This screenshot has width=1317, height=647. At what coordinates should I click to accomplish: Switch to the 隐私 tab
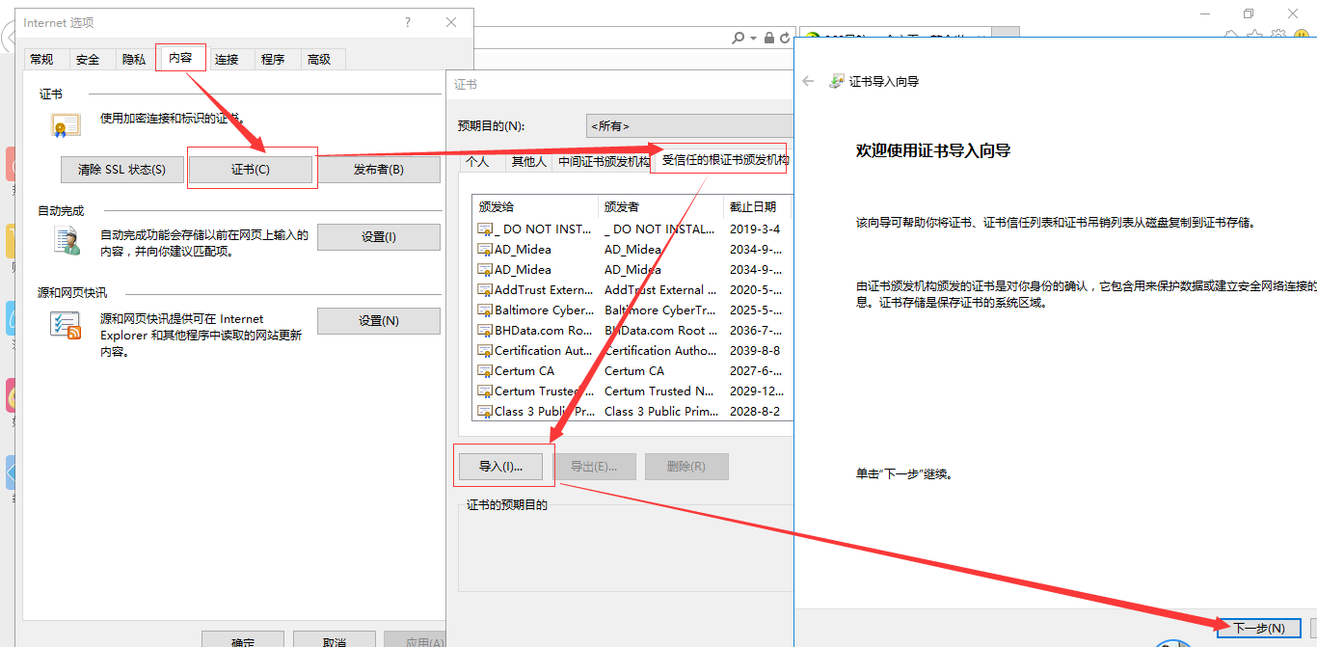134,60
